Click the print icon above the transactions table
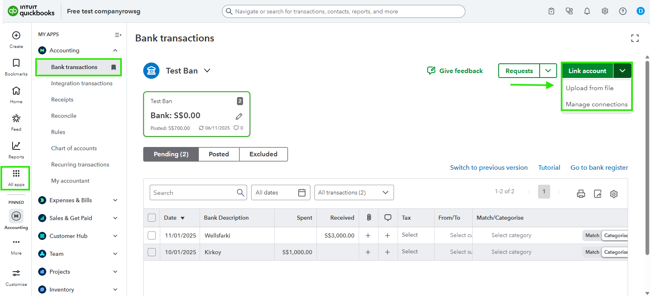The image size is (650, 296). [581, 194]
